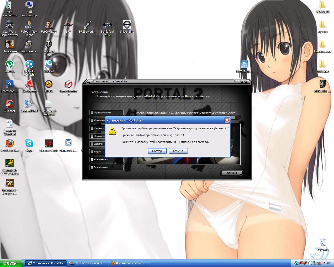Open EaW-Mapp... desktop shortcut
The image size is (334, 267).
(x=244, y=67)
